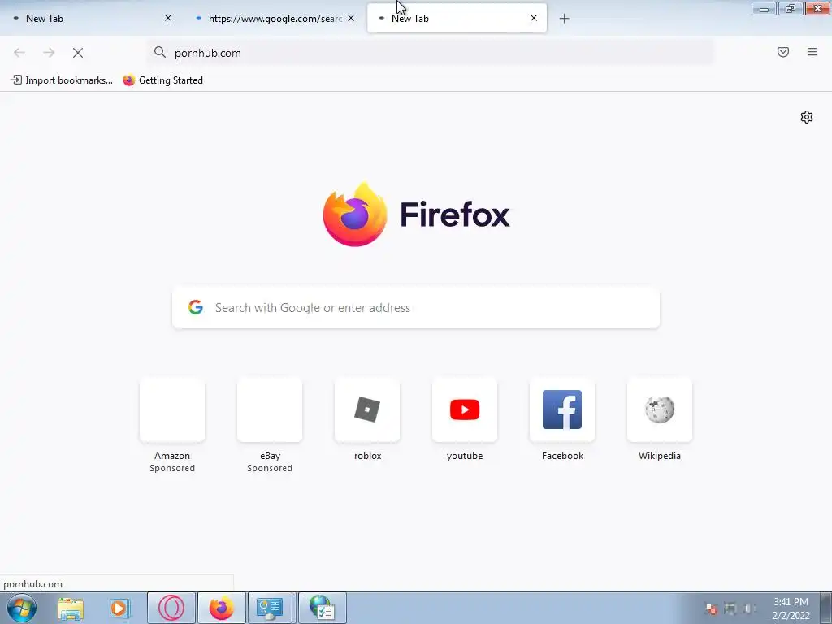Click the Search with Google field
This screenshot has width=832, height=624.
pos(416,308)
